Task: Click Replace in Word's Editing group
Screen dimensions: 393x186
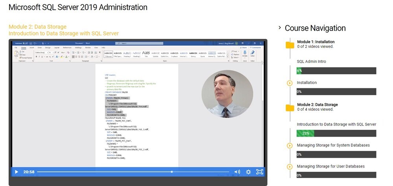Action: [235, 54]
